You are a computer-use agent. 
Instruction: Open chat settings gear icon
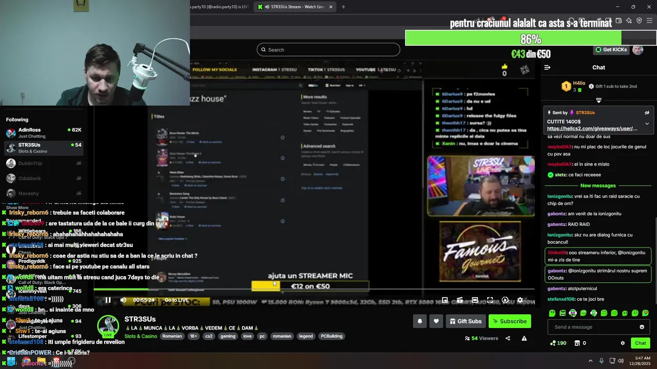tap(623, 343)
